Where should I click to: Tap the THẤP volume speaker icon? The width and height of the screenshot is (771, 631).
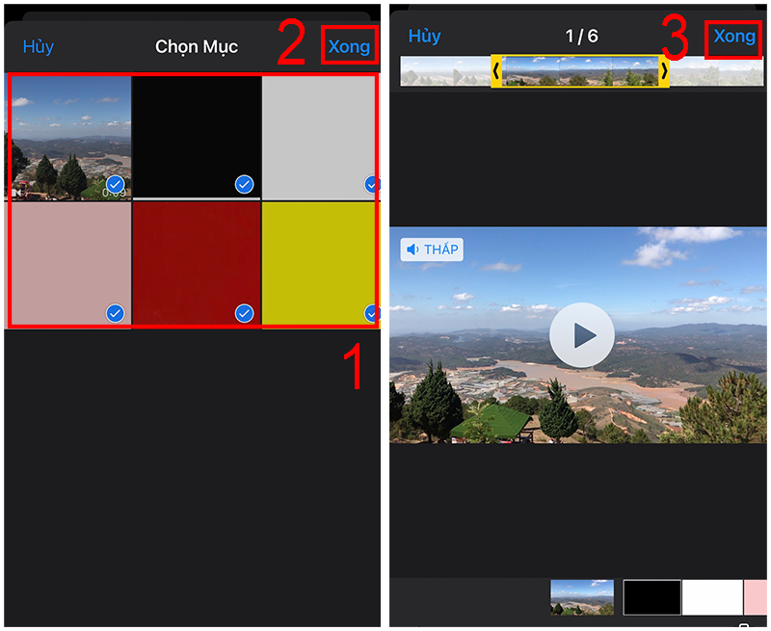412,250
